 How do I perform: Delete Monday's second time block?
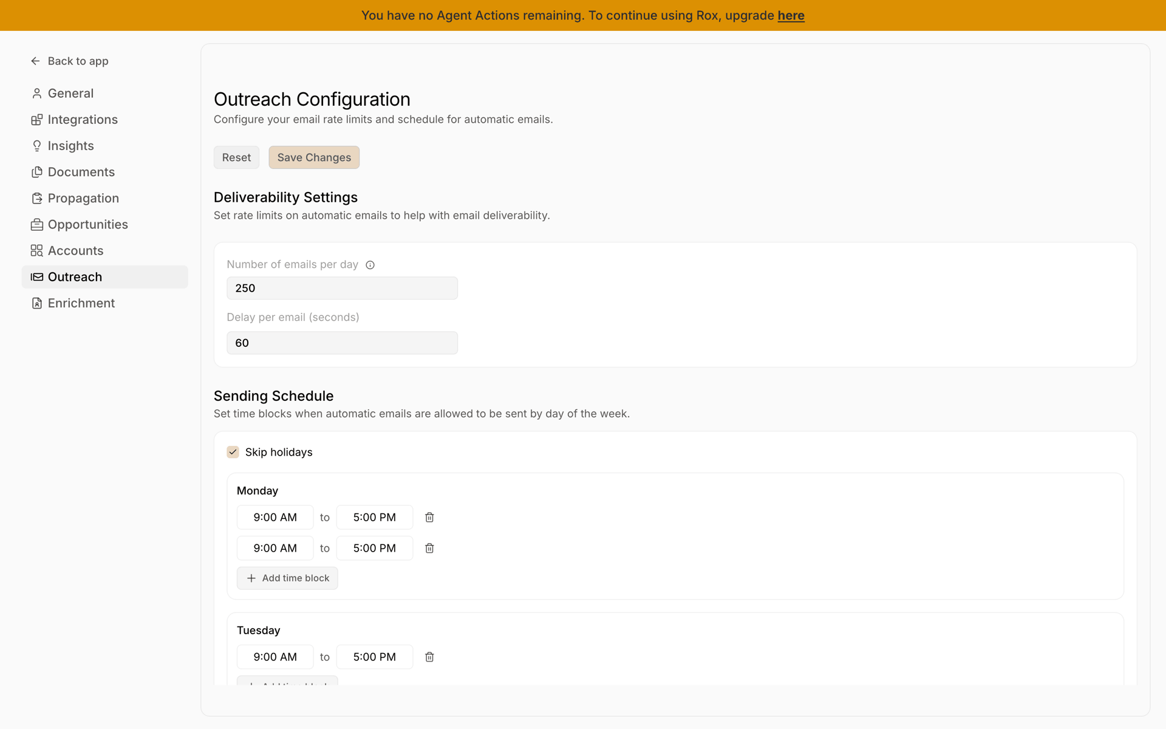[429, 548]
